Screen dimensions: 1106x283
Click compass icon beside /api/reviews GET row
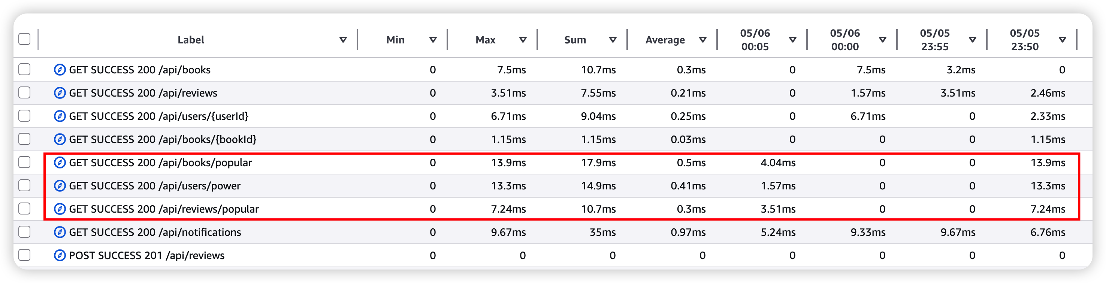pos(60,92)
